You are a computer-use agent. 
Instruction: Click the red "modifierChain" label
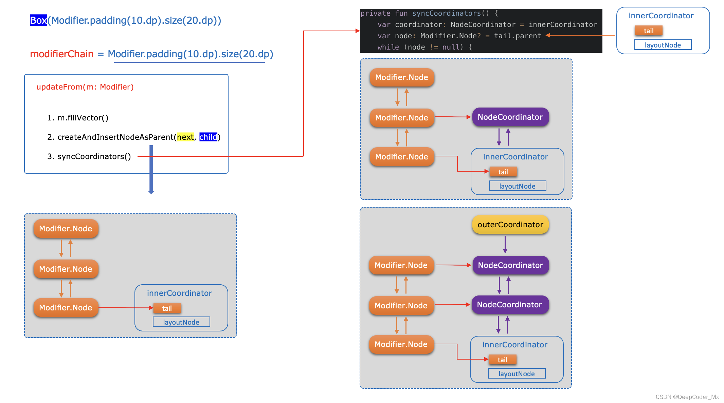coord(62,54)
